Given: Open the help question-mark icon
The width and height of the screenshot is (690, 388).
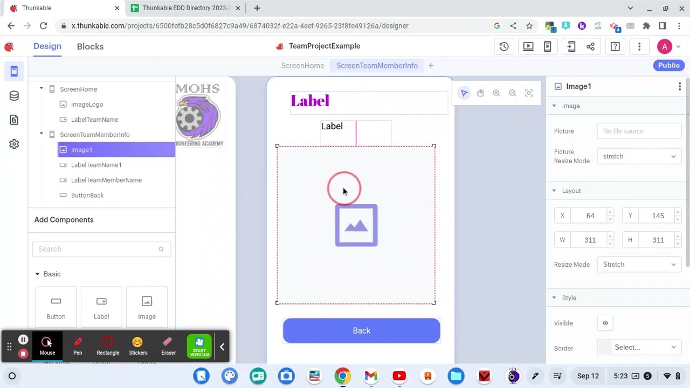Looking at the screenshot, I should pos(615,46).
